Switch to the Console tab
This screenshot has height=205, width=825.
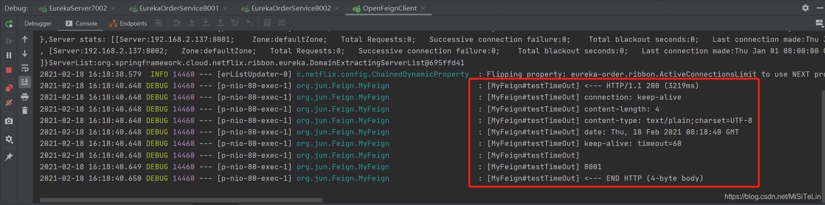(x=81, y=23)
